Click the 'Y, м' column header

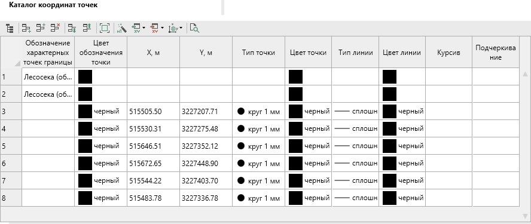[x=206, y=53]
